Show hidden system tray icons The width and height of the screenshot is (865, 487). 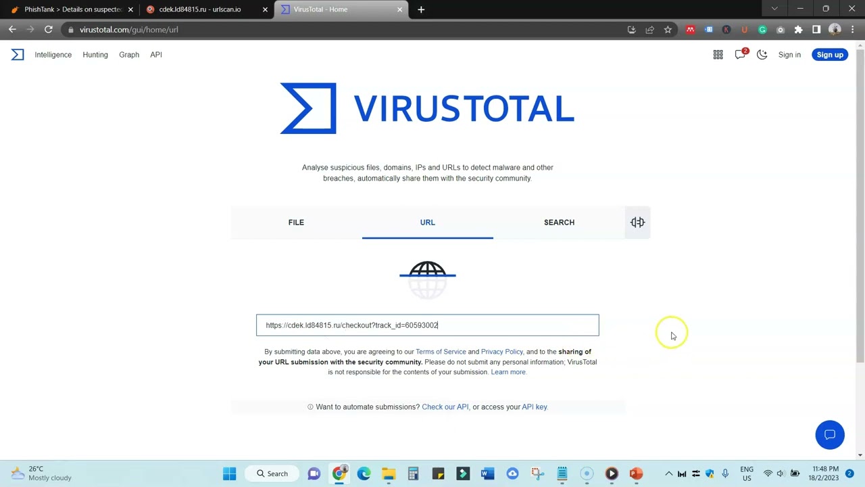click(x=669, y=473)
